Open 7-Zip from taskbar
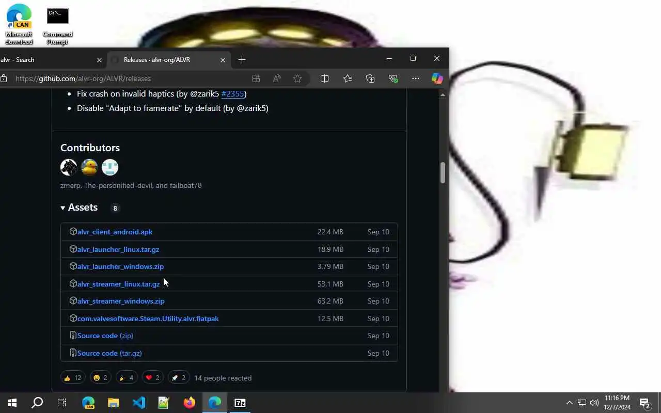 (x=240, y=403)
